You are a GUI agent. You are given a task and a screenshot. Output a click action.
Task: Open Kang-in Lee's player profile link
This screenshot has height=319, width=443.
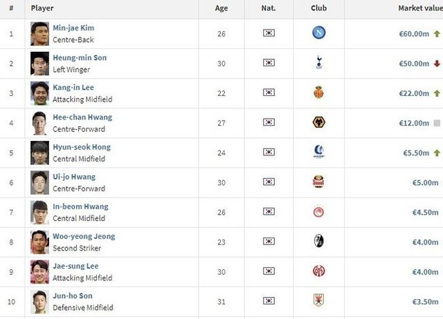click(x=73, y=88)
